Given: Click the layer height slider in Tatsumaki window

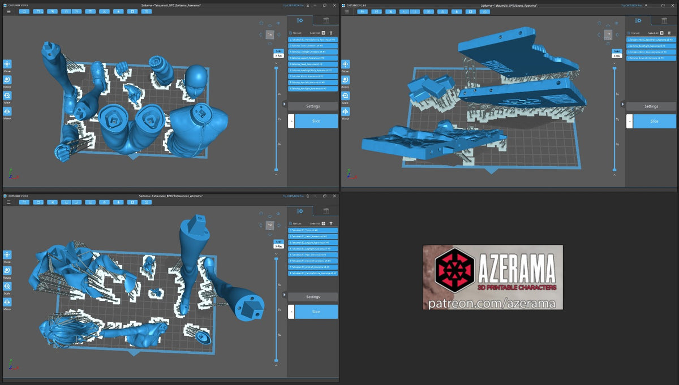Looking at the screenshot, I should pos(276,309).
